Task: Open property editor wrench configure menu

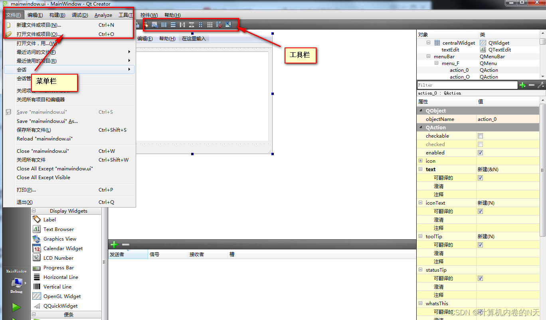Action: point(541,85)
